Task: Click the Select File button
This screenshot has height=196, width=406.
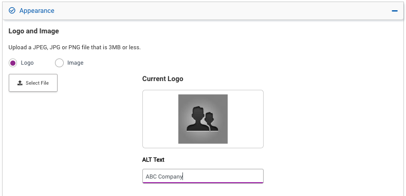Action: 33,83
